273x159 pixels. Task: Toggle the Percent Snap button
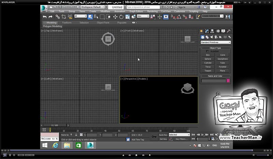coord(185,17)
